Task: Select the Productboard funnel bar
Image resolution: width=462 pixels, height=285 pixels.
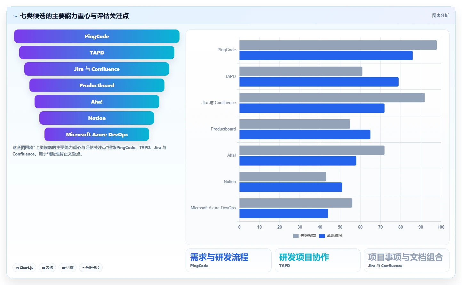Action: [97, 85]
